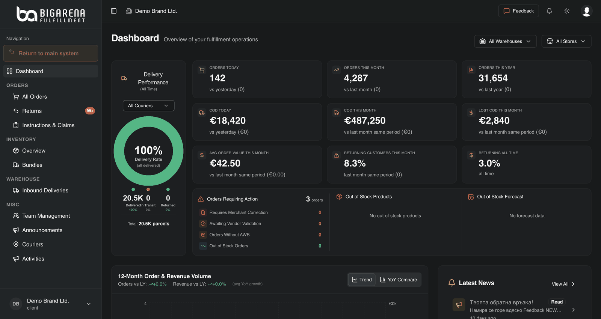Click the Feedback button
The image size is (601, 319).
pyautogui.click(x=518, y=11)
